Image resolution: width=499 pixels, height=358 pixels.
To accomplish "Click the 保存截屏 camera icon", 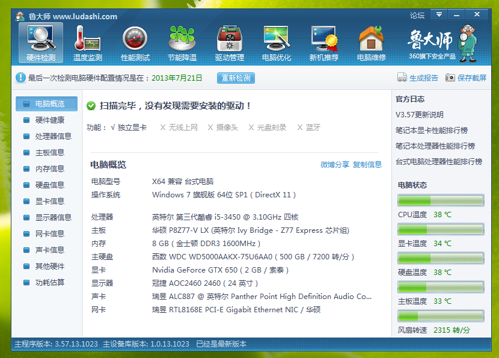I will point(450,78).
